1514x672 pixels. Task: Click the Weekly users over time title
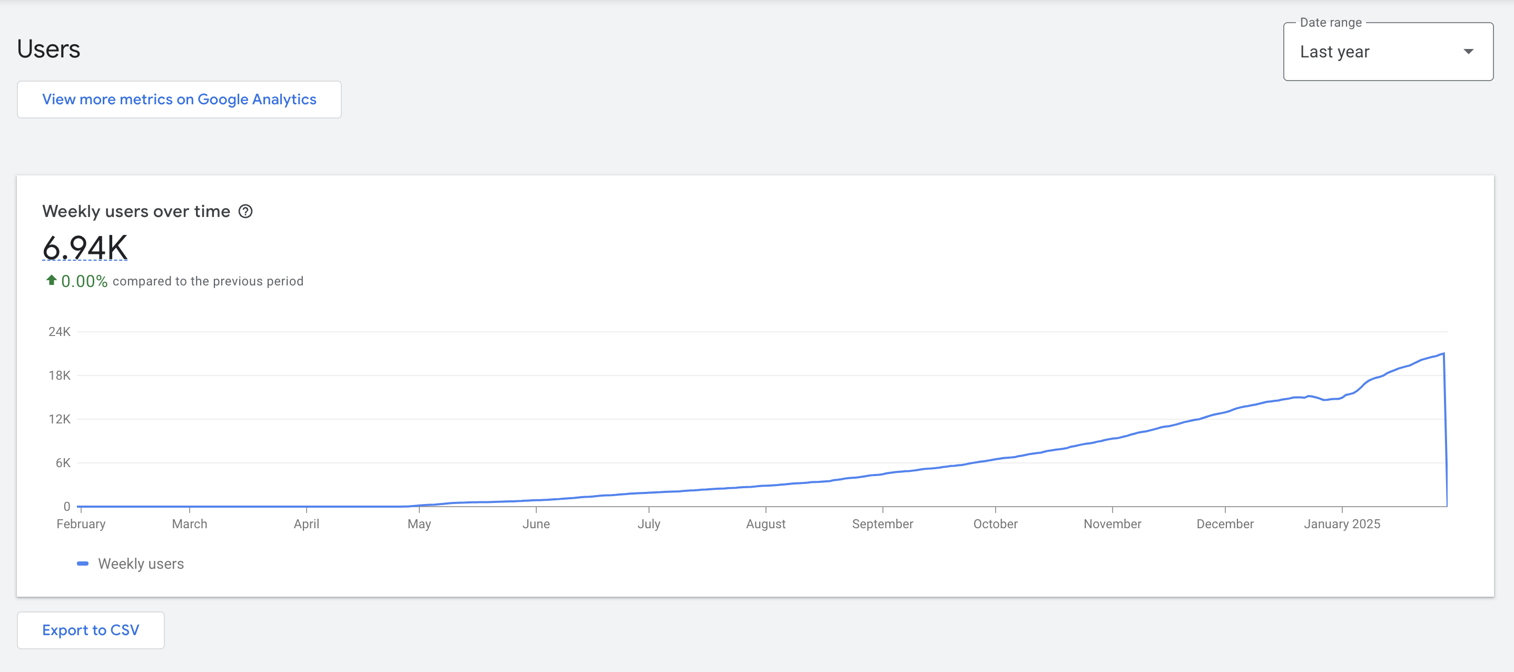(136, 212)
